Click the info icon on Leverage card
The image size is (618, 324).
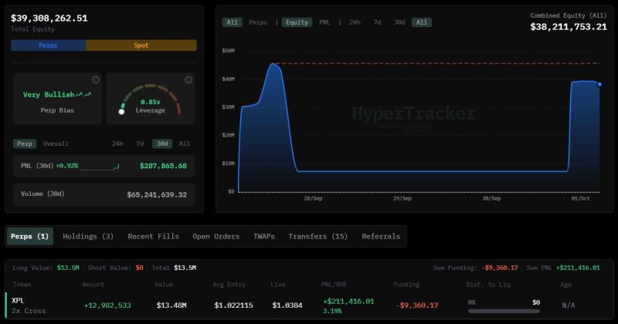pos(188,79)
